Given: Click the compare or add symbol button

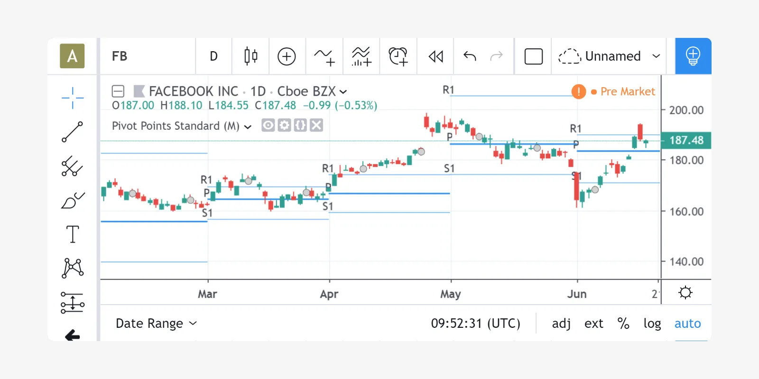Looking at the screenshot, I should (287, 56).
